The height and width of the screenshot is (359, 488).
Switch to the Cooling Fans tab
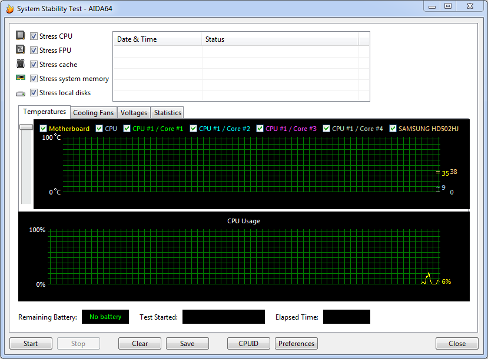point(94,113)
